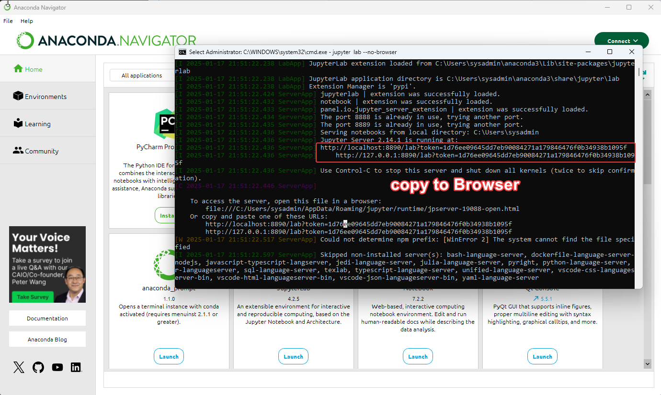Click the Anaconda Blog button

click(x=47, y=340)
